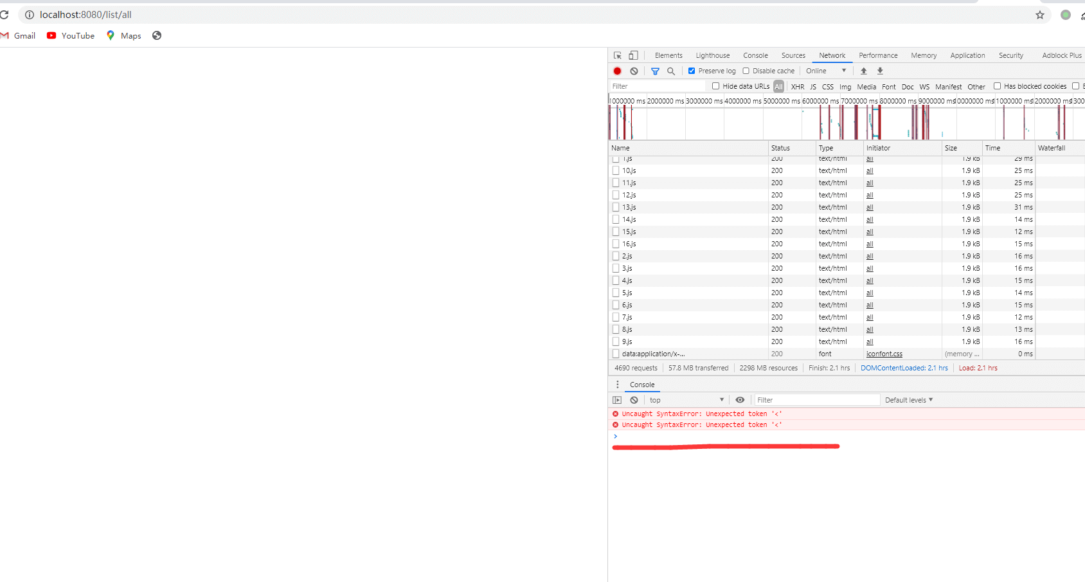Open the Online throttling dropdown
Viewport: 1085px width, 582px height.
826,71
